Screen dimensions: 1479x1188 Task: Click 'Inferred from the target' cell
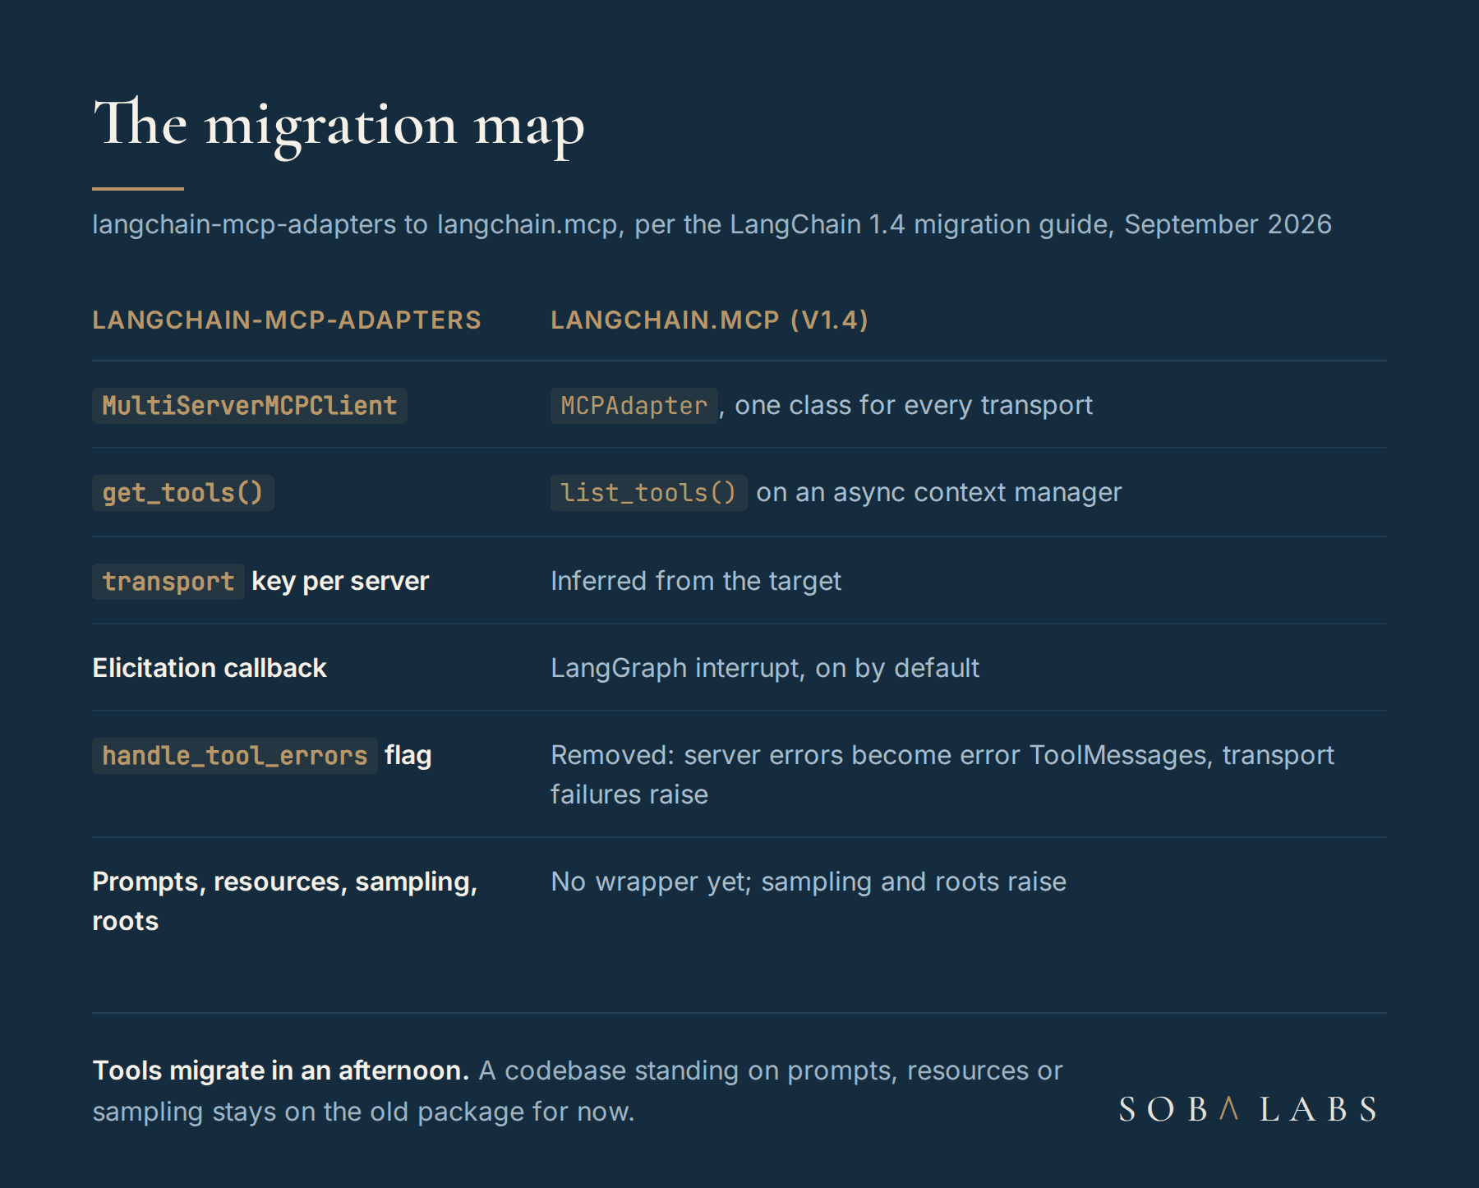[696, 581]
